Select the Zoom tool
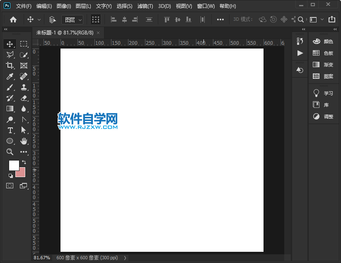Screen dimensions: 341x263 [x=10, y=152]
